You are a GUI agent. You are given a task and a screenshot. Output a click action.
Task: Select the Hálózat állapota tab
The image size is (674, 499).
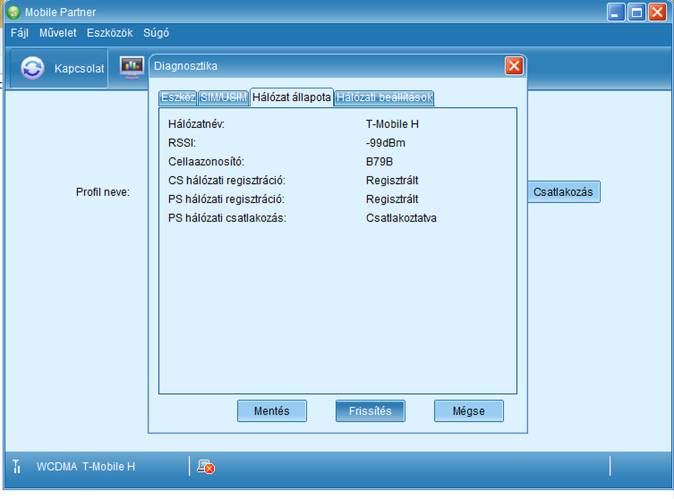pos(292,97)
